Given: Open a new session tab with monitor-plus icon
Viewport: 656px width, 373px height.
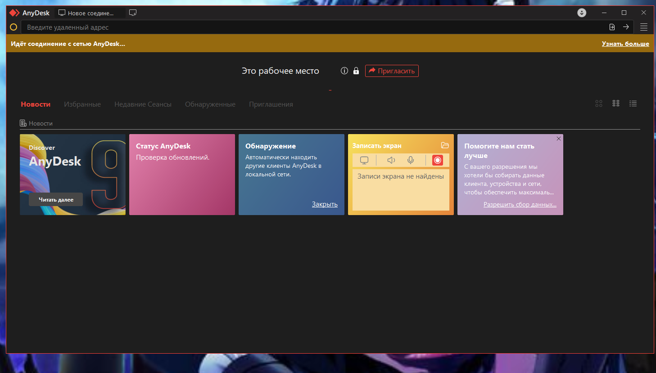Looking at the screenshot, I should pyautogui.click(x=133, y=13).
